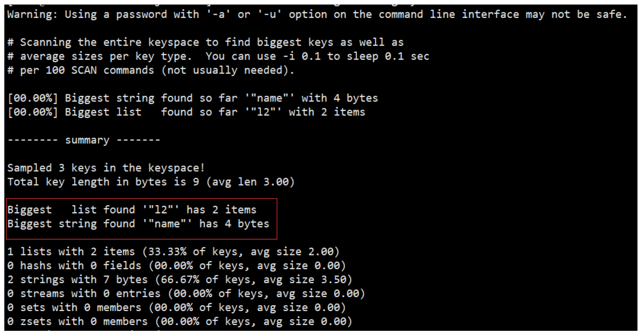Image resolution: width=642 pixels, height=335 pixels.
Task: Click the password warning line at top
Action: pos(317,15)
